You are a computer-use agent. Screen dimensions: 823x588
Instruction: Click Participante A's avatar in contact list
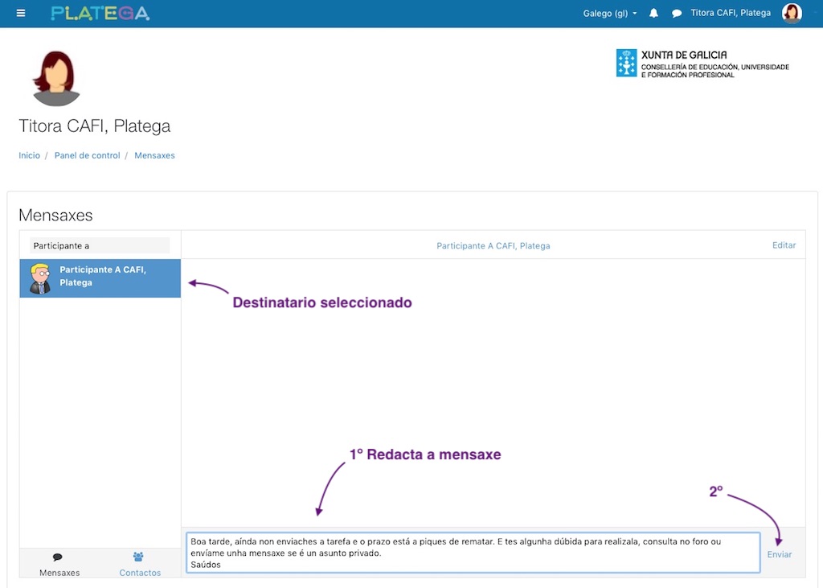(40, 278)
